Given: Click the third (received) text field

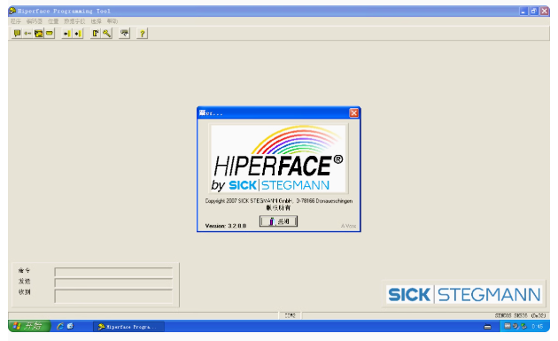Looking at the screenshot, I should (113, 296).
